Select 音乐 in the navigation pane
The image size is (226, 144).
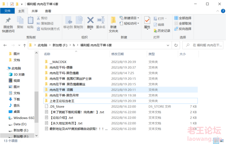point(14,106)
